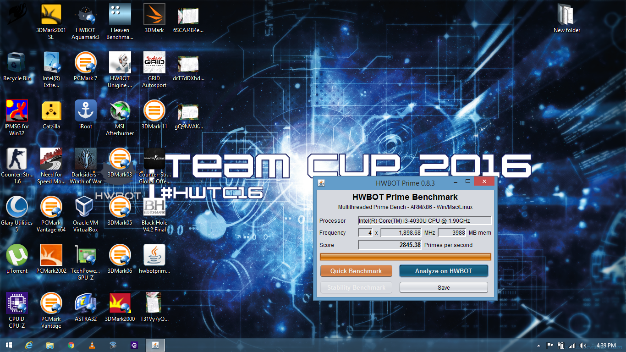Open the volume control in tray
This screenshot has width=626, height=352.
(583, 346)
